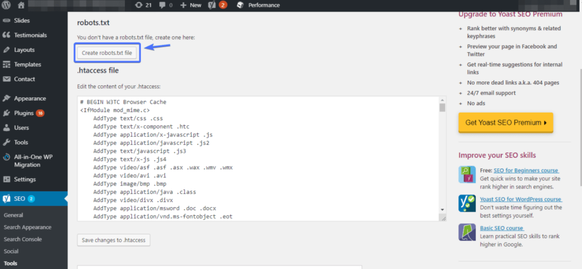Click the SEO 2 notification badge
Image resolution: width=582 pixels, height=269 pixels.
click(x=31, y=198)
